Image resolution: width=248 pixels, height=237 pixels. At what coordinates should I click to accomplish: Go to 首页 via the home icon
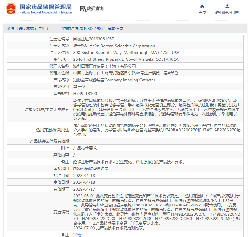tap(202, 6)
